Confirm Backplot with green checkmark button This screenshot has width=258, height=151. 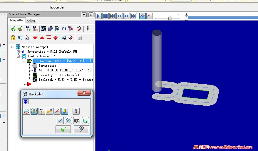[x=63, y=129]
